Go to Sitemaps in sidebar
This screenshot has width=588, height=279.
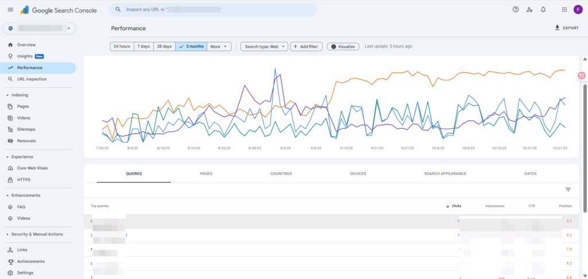(x=26, y=129)
